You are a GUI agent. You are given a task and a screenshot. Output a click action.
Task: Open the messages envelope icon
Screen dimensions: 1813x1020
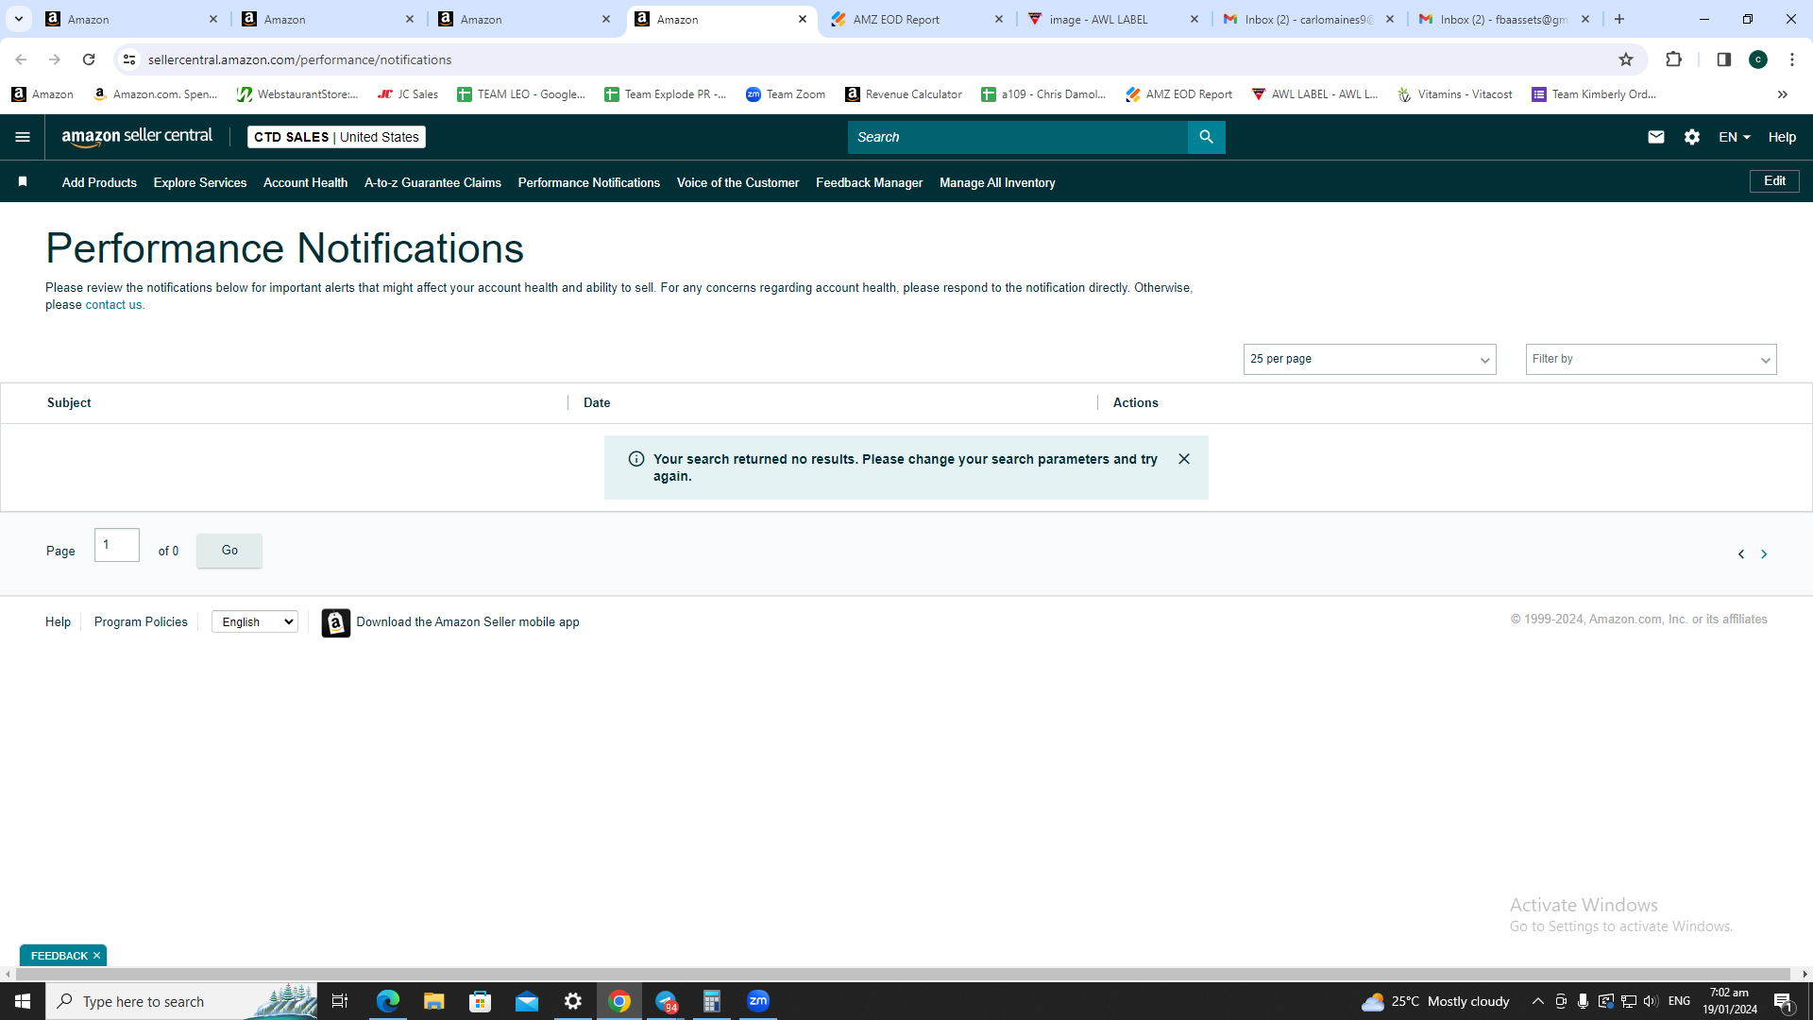tap(1655, 137)
